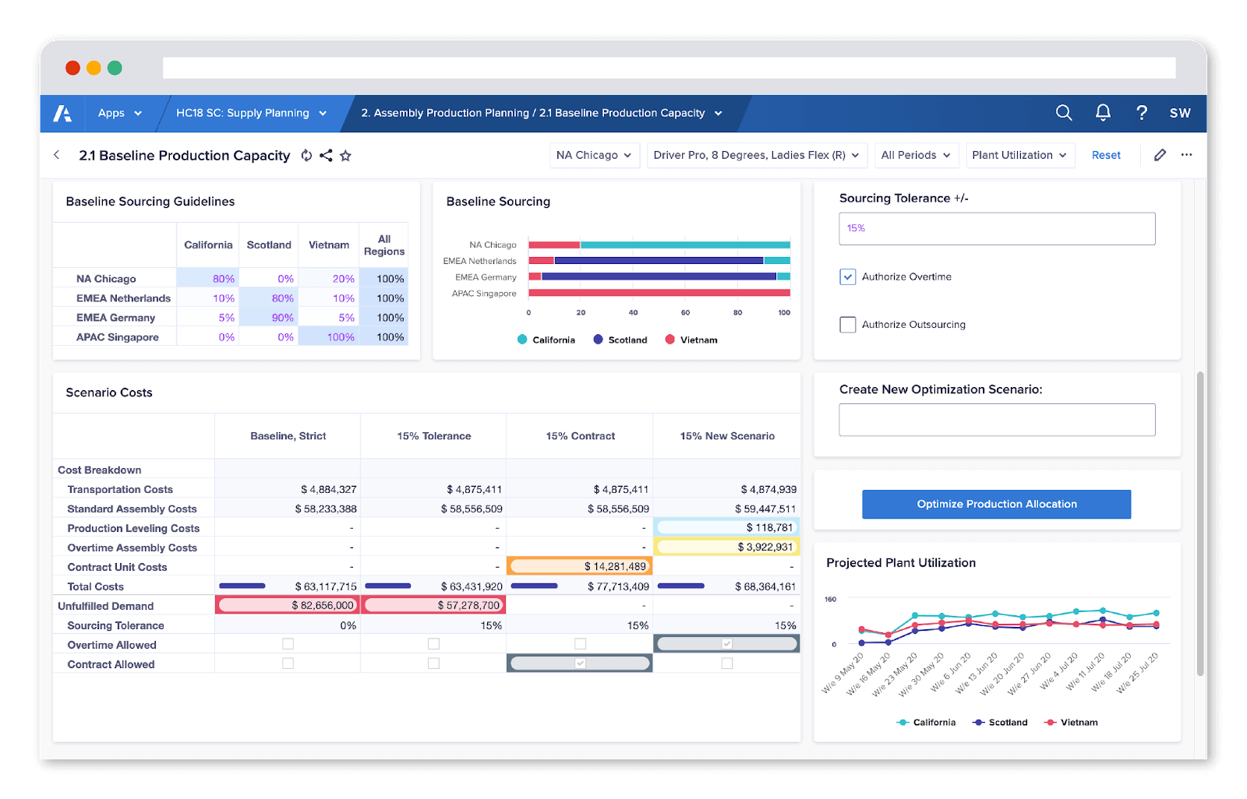1247x799 pixels.
Task: Click the pencil edit icon
Action: [x=1160, y=155]
